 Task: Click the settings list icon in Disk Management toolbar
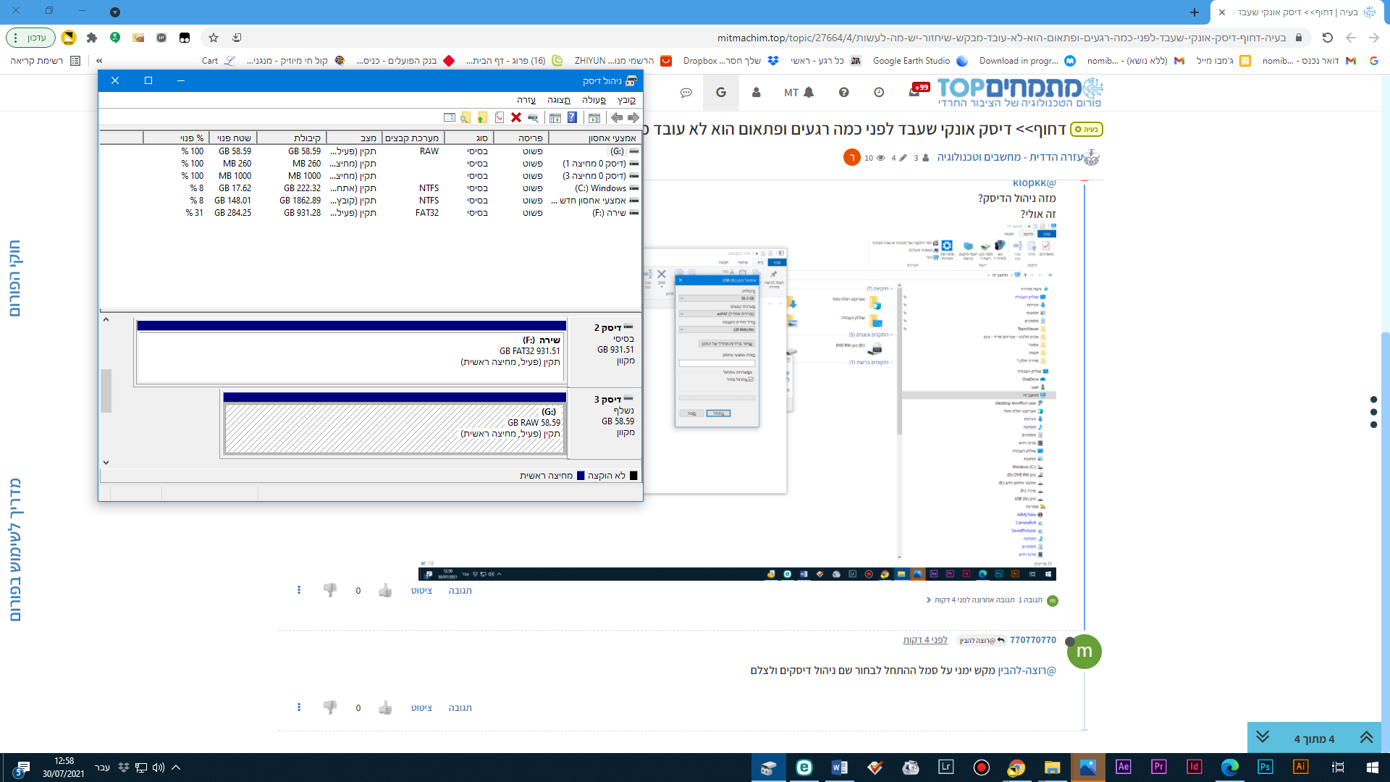449,118
